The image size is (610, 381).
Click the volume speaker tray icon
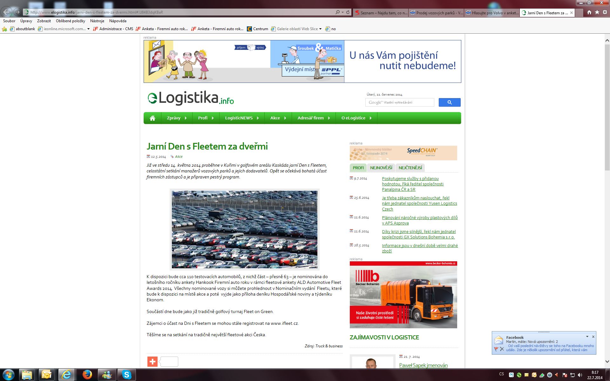580,375
